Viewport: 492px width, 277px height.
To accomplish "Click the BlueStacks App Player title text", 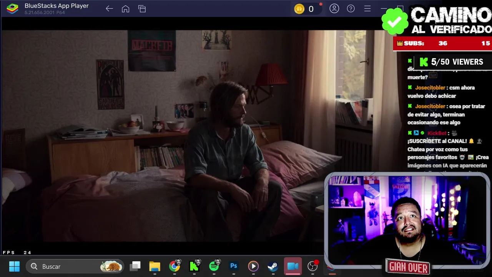I will (x=57, y=6).
